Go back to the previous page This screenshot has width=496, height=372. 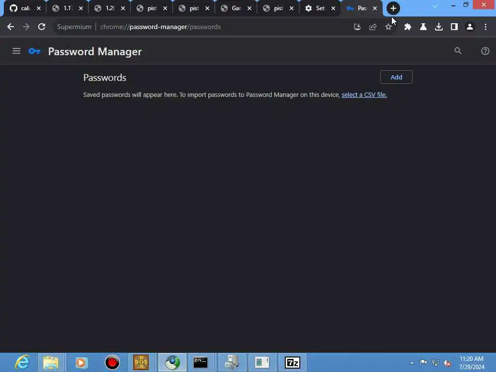coord(11,27)
